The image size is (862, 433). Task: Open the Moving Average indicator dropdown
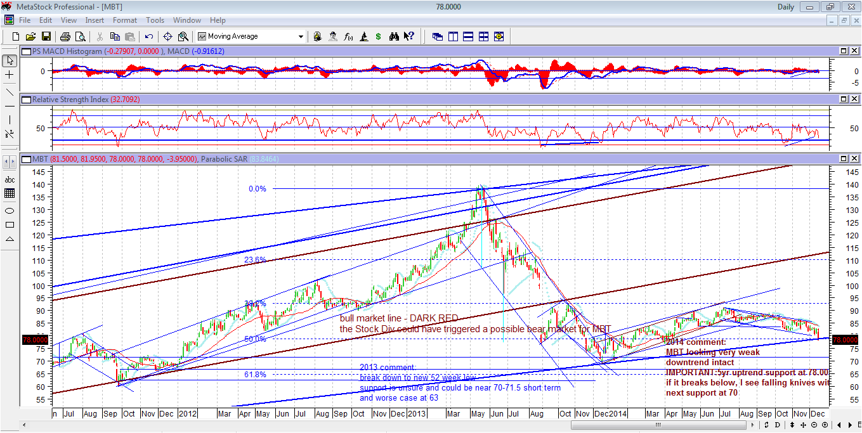[301, 36]
